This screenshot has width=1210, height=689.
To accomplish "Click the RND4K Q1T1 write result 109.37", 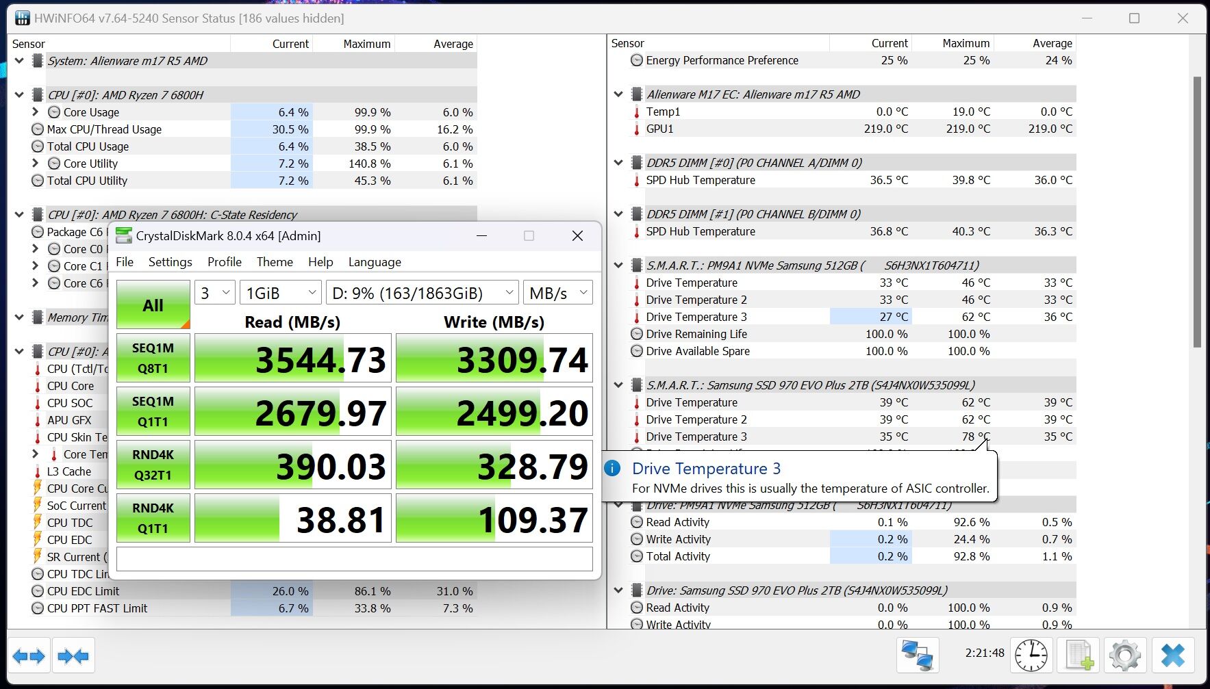I will pyautogui.click(x=494, y=518).
